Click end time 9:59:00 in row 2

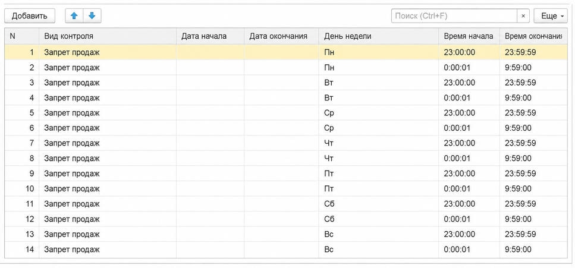[533, 68]
